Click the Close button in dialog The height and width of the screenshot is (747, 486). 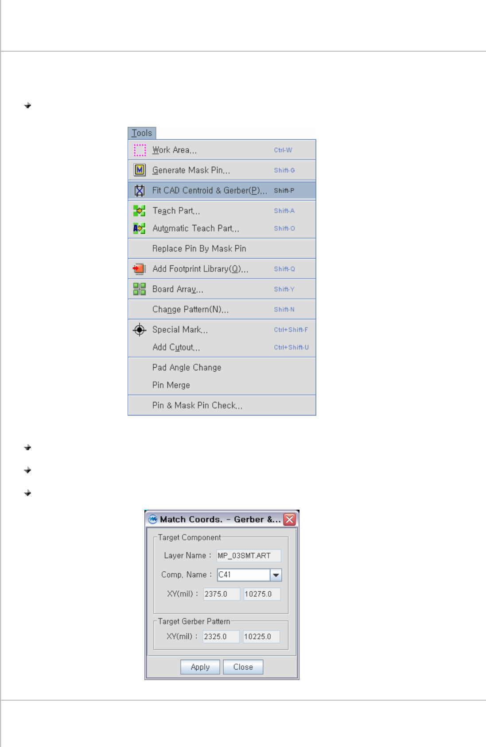[243, 667]
